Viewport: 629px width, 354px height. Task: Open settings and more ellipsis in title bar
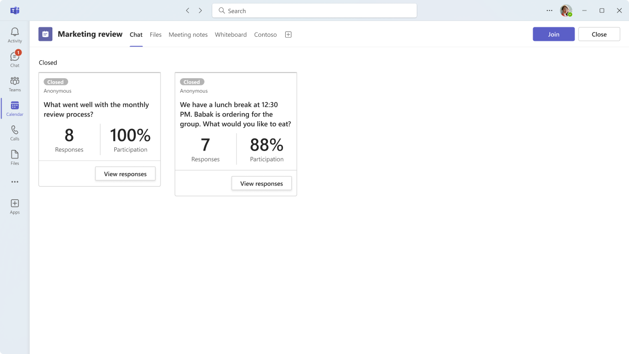[x=549, y=10]
